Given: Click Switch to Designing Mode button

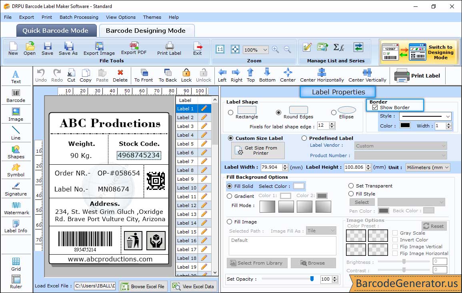Looking at the screenshot, I should click(x=419, y=52).
